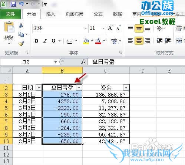Switch to the 数据 (Data) tab
Image resolution: width=185 pixels, height=165 pixels.
[118, 14]
